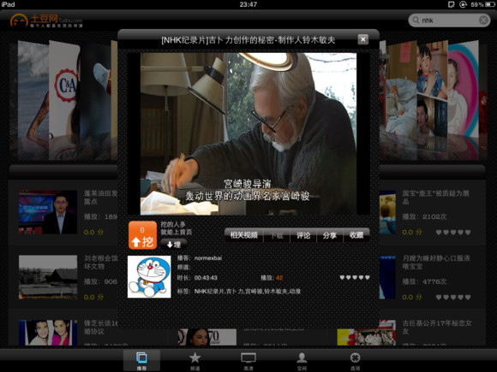Viewport: 497px width, 372px height.
Task: Open the 推荐 recommendations tab icon
Action: pos(141,357)
